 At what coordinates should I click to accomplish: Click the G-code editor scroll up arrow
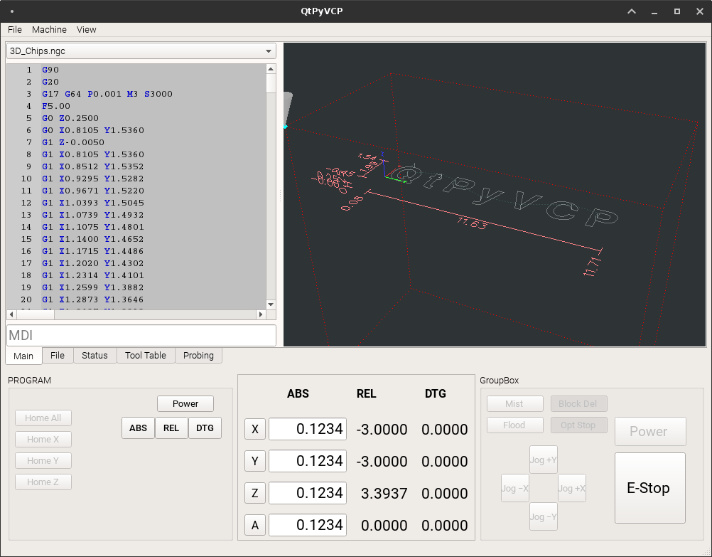click(271, 69)
